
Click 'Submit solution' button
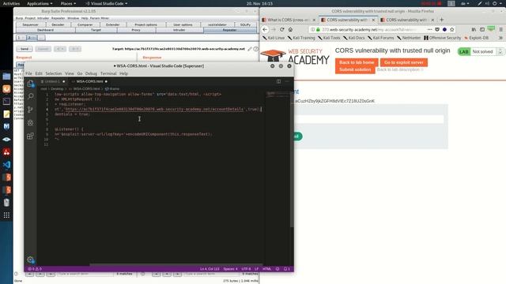pyautogui.click(x=355, y=69)
